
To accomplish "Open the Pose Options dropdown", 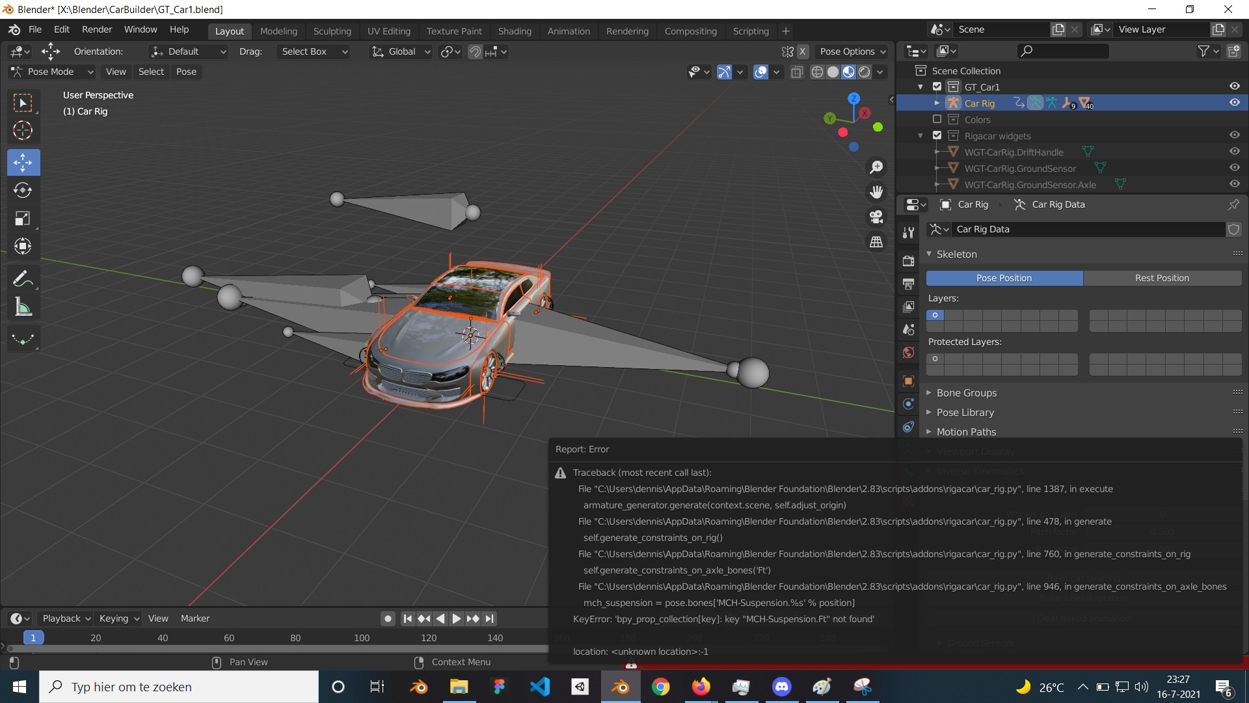I will (x=852, y=51).
